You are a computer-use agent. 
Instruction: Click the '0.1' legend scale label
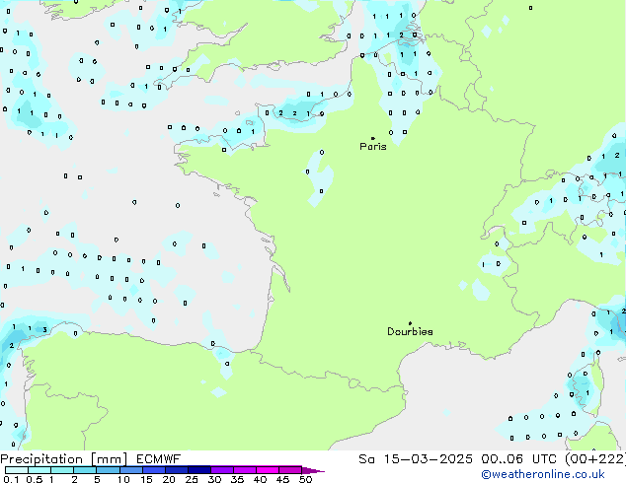11,479
